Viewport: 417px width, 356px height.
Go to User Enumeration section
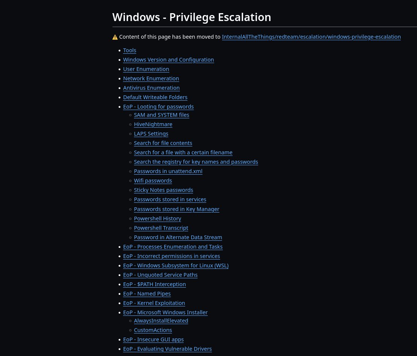pos(146,69)
